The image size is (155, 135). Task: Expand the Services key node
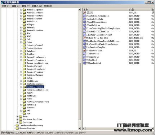pos(17,122)
